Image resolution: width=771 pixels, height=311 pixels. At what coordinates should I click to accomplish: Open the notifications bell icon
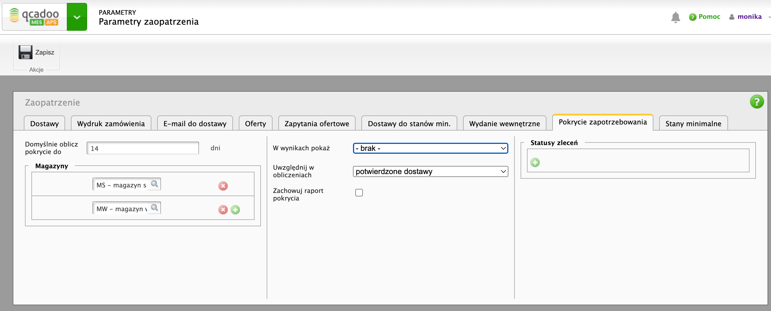(x=675, y=17)
